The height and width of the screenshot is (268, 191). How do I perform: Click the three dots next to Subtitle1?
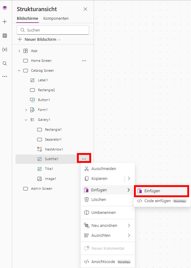(84, 159)
